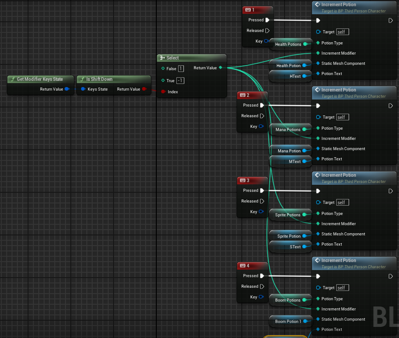This screenshot has height=338, width=399.
Task: Click the Key output pin on key 3 node
Action: (x=261, y=212)
